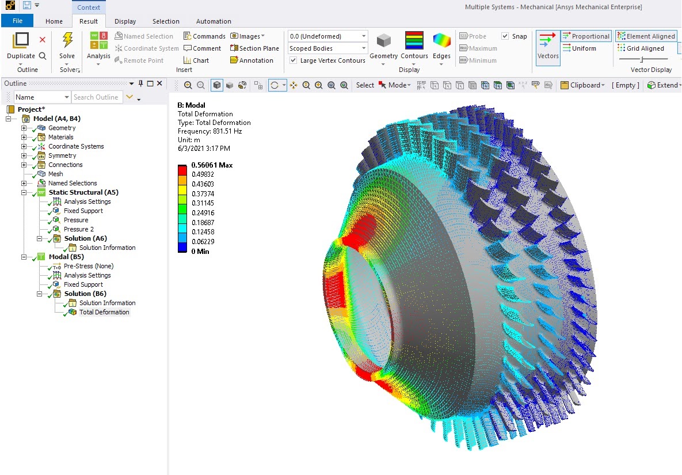The width and height of the screenshot is (682, 475).
Task: Click the Duplicate outline icon
Action: [x=21, y=40]
